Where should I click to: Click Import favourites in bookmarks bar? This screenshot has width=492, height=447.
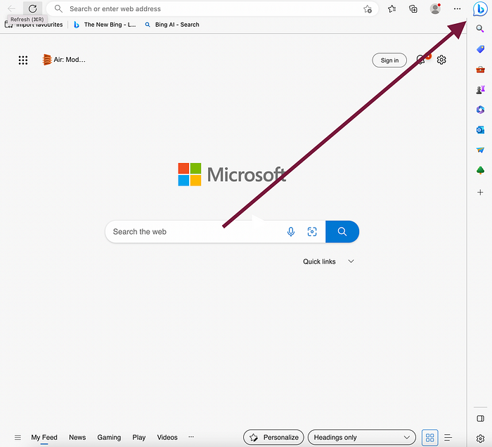tap(34, 25)
